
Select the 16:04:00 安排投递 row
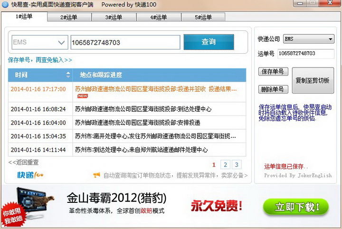pos(127,123)
